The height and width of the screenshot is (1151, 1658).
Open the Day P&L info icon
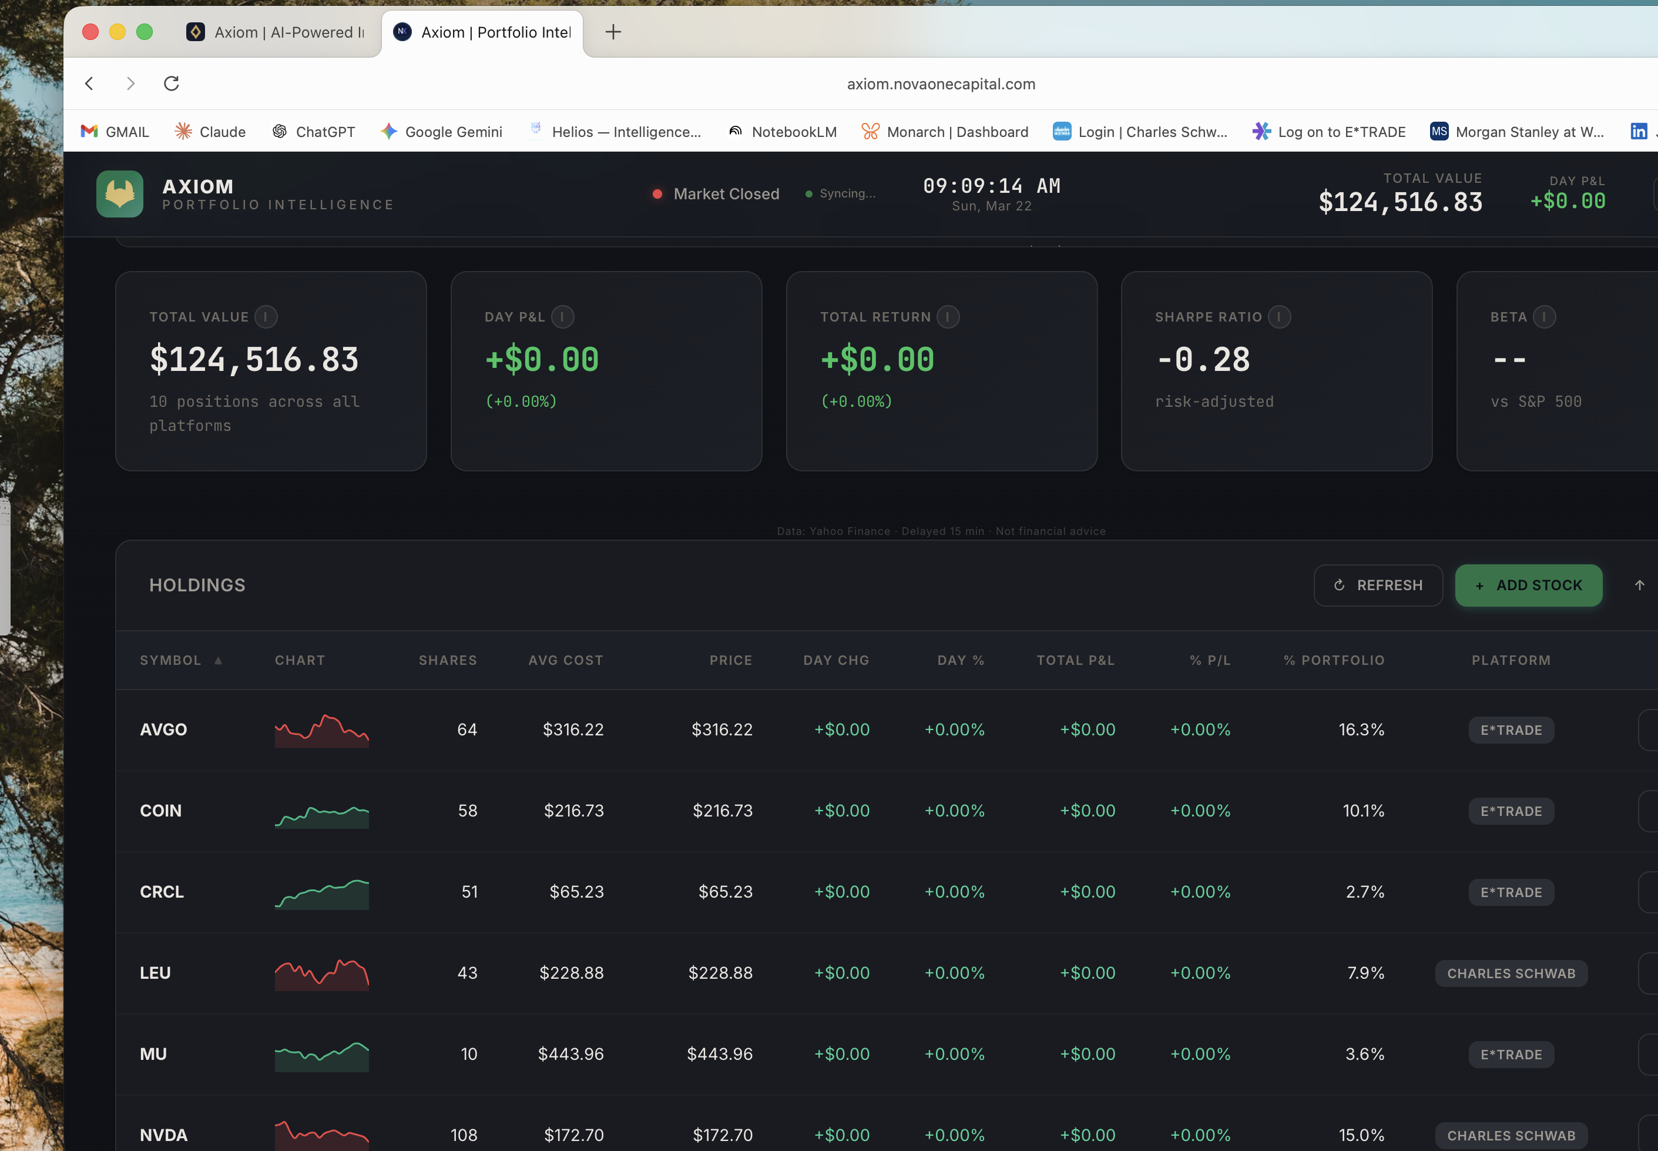point(562,317)
